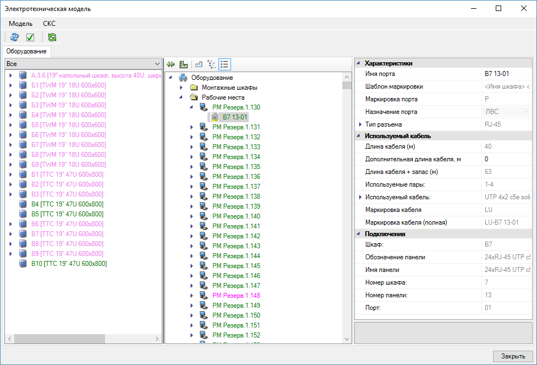Click the green sync arrows toolbar icon
537x365 pixels.
pyautogui.click(x=52, y=37)
